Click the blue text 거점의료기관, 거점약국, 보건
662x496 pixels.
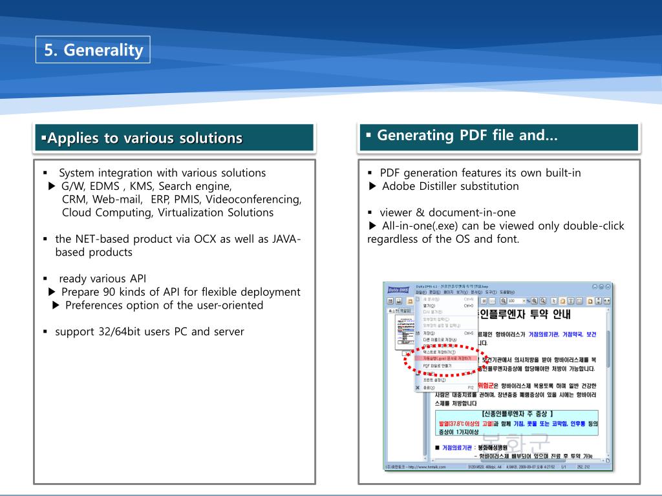tap(562, 335)
